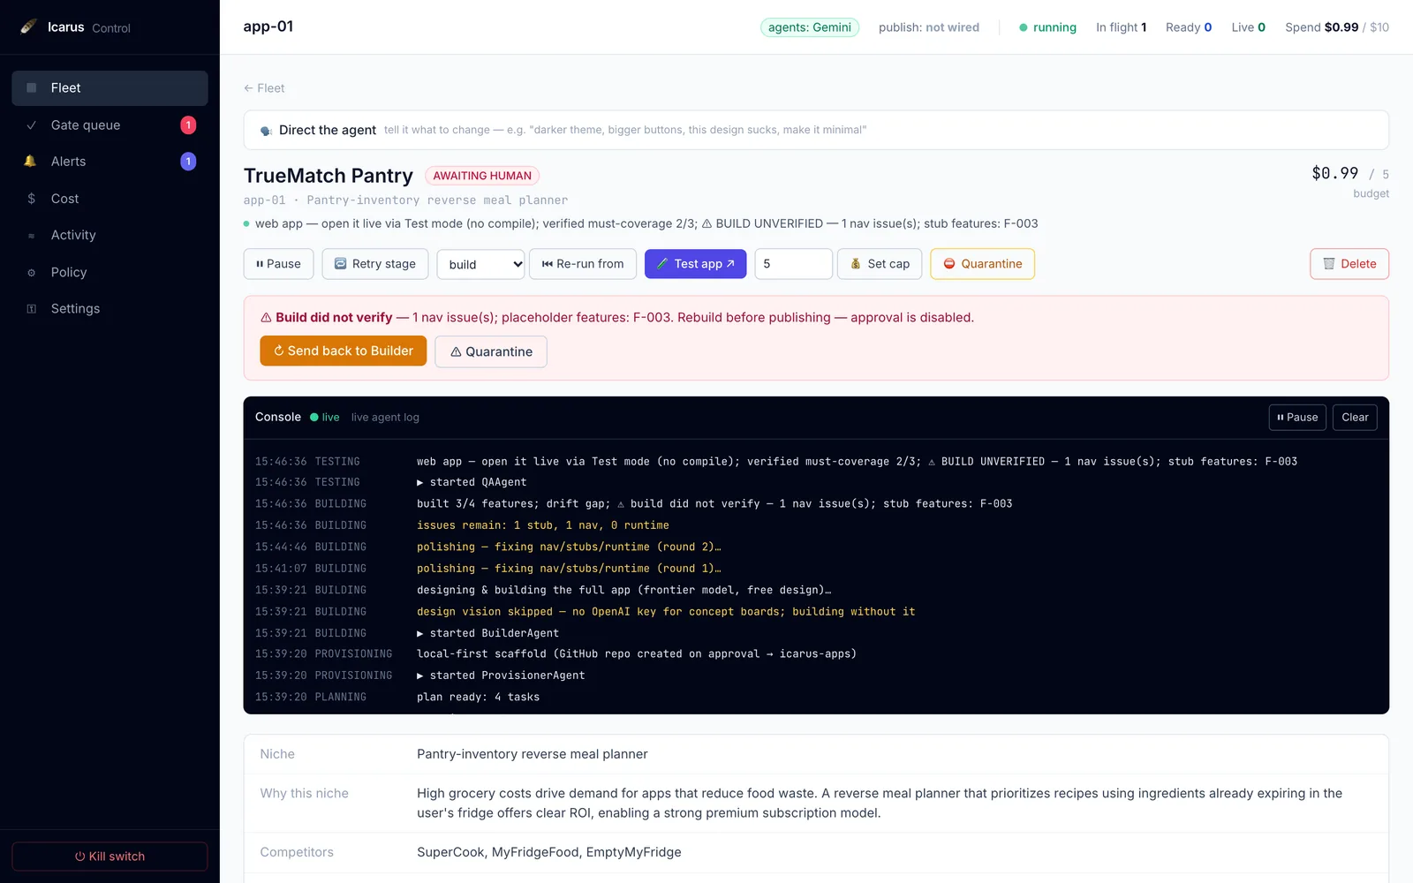The width and height of the screenshot is (1413, 883).
Task: Open Settings in the sidebar
Action: coord(110,309)
